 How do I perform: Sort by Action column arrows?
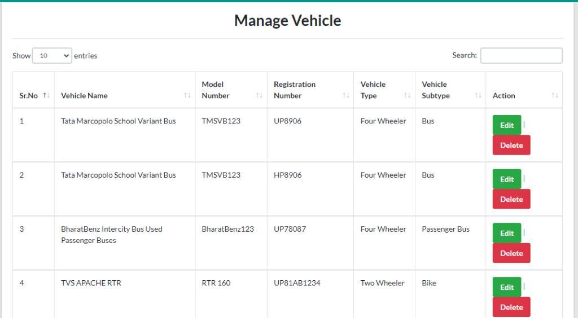[x=555, y=95]
